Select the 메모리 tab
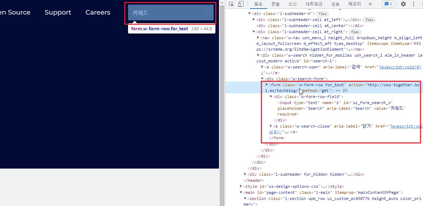The width and height of the screenshot is (423, 206). (355, 4)
